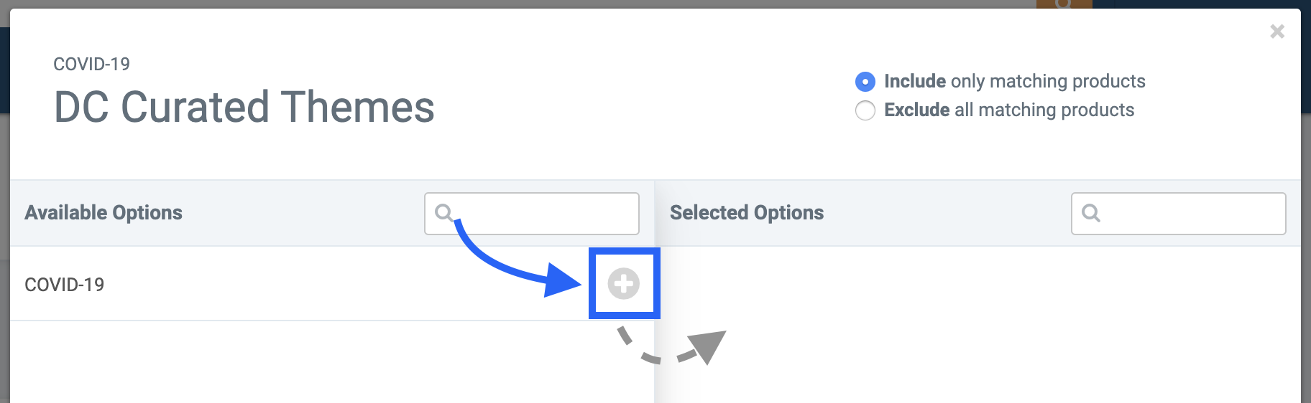Select the COVID-19 row in Available Options
This screenshot has width=1311, height=403.
pyautogui.click(x=332, y=284)
